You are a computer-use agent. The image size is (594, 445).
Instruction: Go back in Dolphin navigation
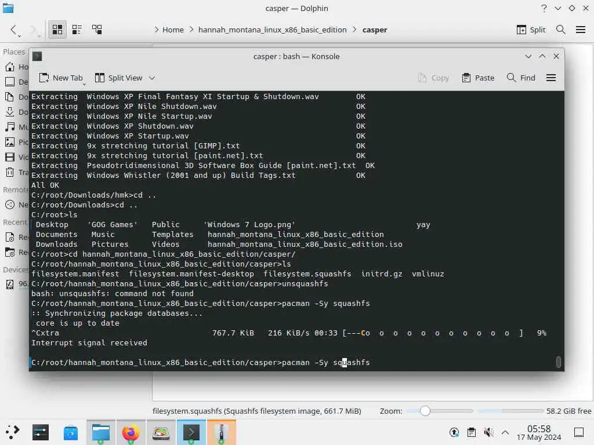(14, 30)
